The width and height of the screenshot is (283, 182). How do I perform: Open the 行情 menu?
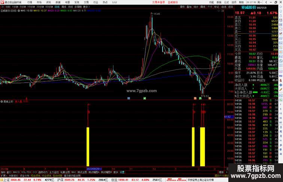pos(30,2)
